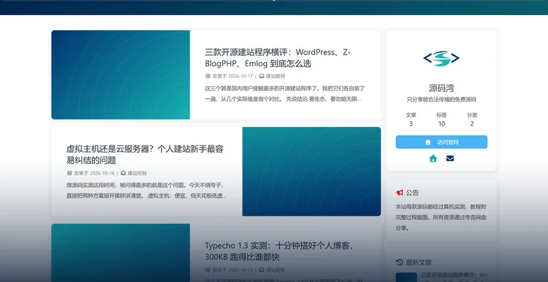Open the 分类 count of 2
Viewport: 548px width, 282px height.
[472, 119]
